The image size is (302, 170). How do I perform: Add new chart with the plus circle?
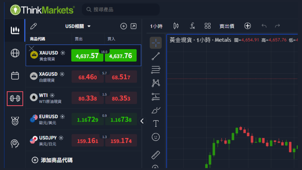coord(248,26)
